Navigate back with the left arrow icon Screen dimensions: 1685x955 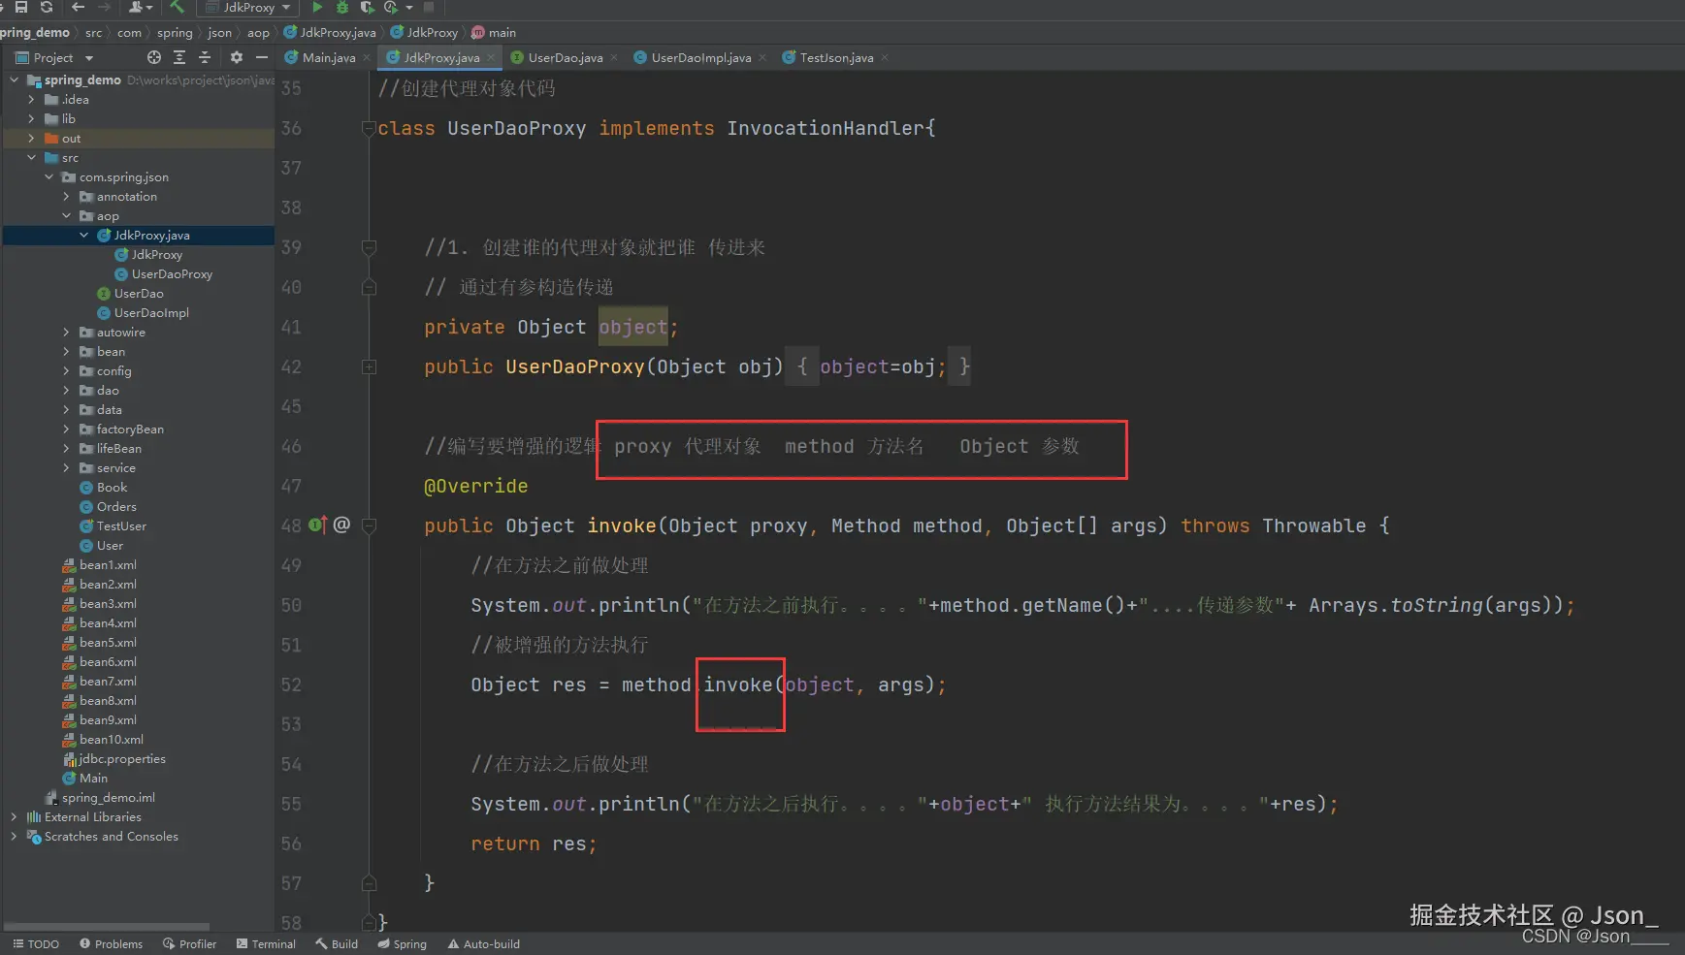[x=79, y=7]
